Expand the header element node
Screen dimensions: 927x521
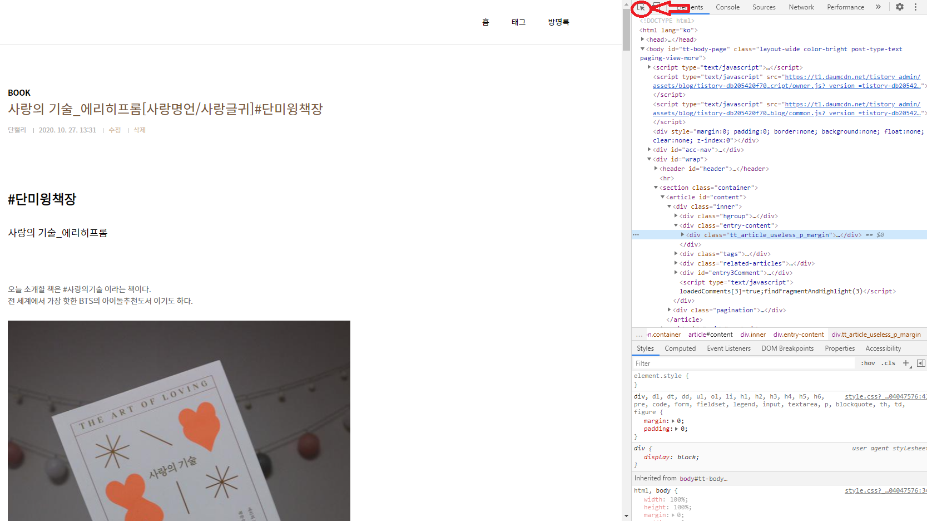[656, 169]
